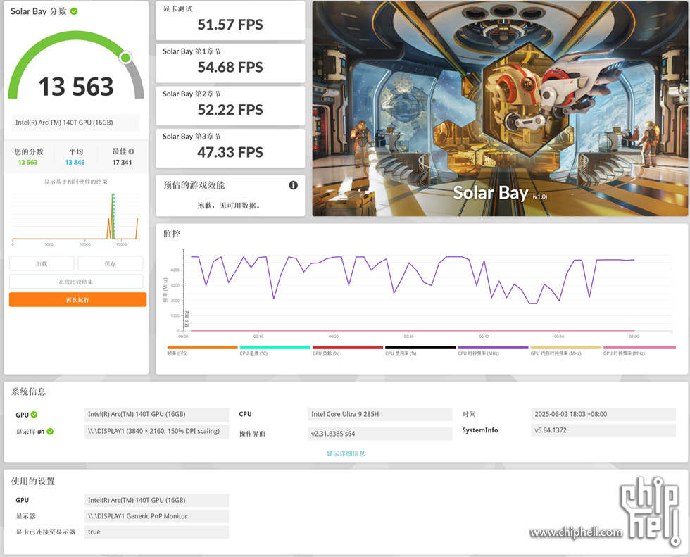The width and height of the screenshot is (690, 557).
Task: Click the green check beside GPU in system info
Action: pos(34,415)
